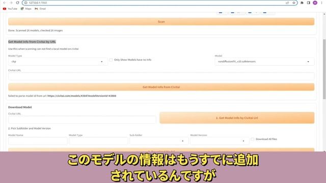Viewport: 326px width, 183px height.
Task: Bookmark this page with star icon
Action: pos(294,3)
